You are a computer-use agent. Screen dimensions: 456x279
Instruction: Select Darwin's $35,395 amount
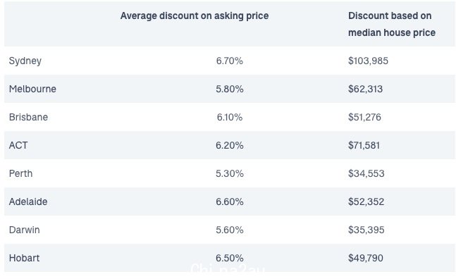[366, 230]
